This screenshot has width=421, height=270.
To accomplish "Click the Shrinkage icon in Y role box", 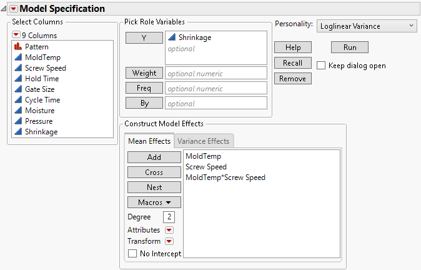I will (x=172, y=37).
